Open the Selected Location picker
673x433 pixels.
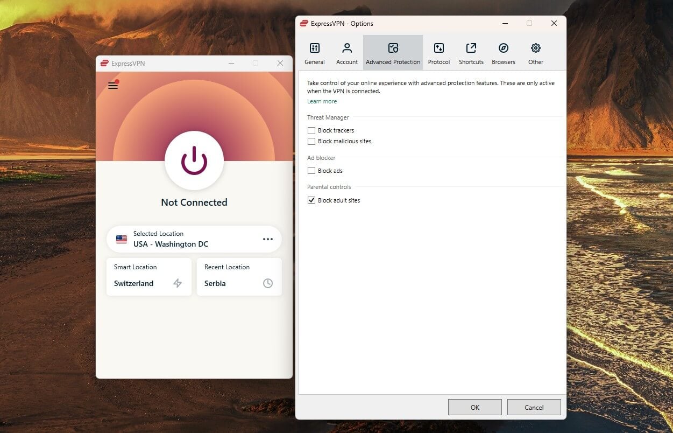[183, 239]
